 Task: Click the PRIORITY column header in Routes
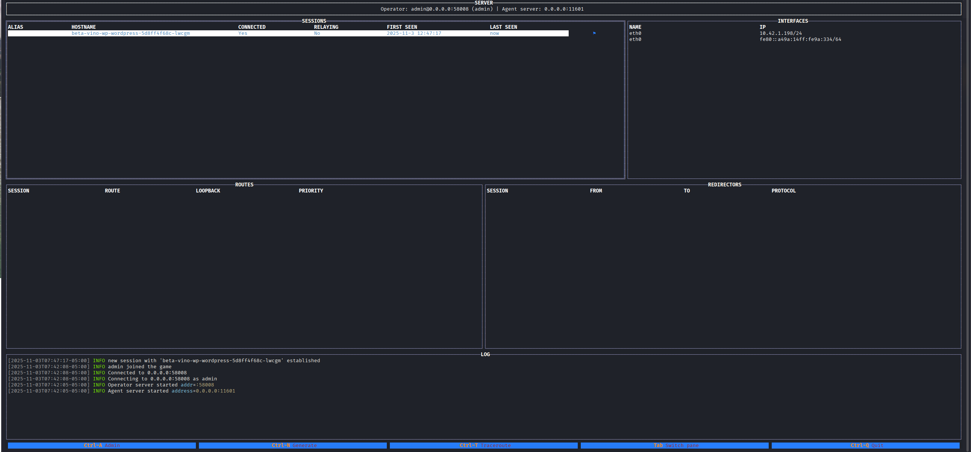(x=311, y=191)
